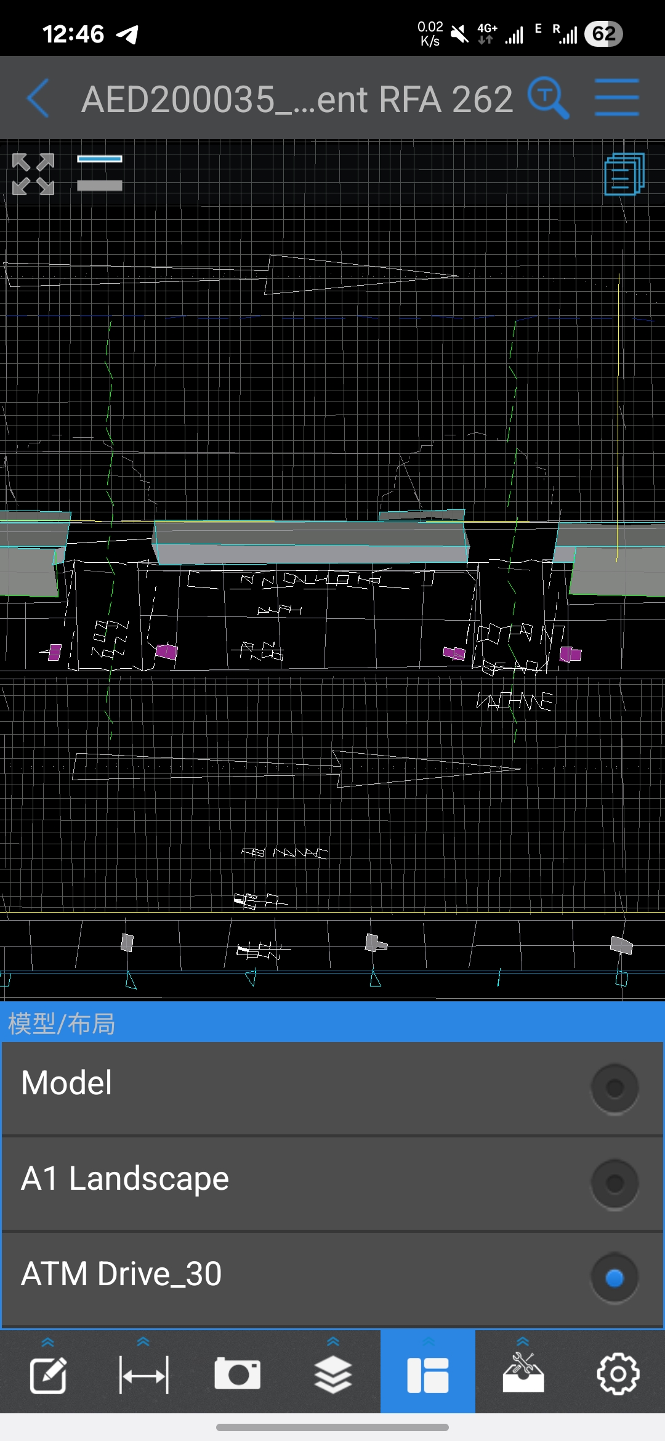The width and height of the screenshot is (665, 1441).
Task: Click the two-bar icon beside the full-screen icon
Action: pyautogui.click(x=99, y=173)
